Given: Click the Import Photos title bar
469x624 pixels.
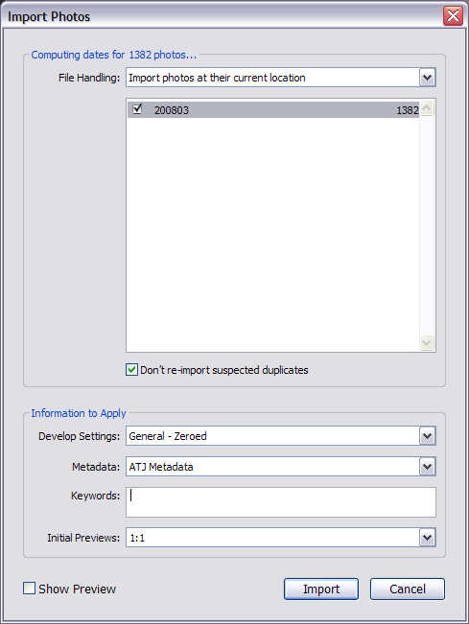Looking at the screenshot, I should click(223, 16).
